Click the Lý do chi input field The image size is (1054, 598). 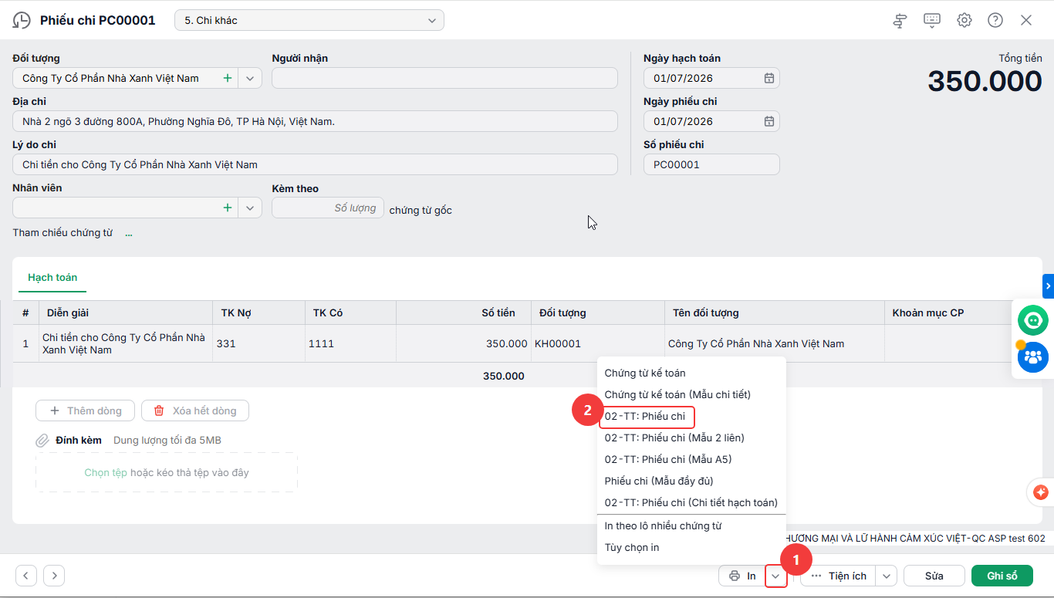click(x=316, y=164)
